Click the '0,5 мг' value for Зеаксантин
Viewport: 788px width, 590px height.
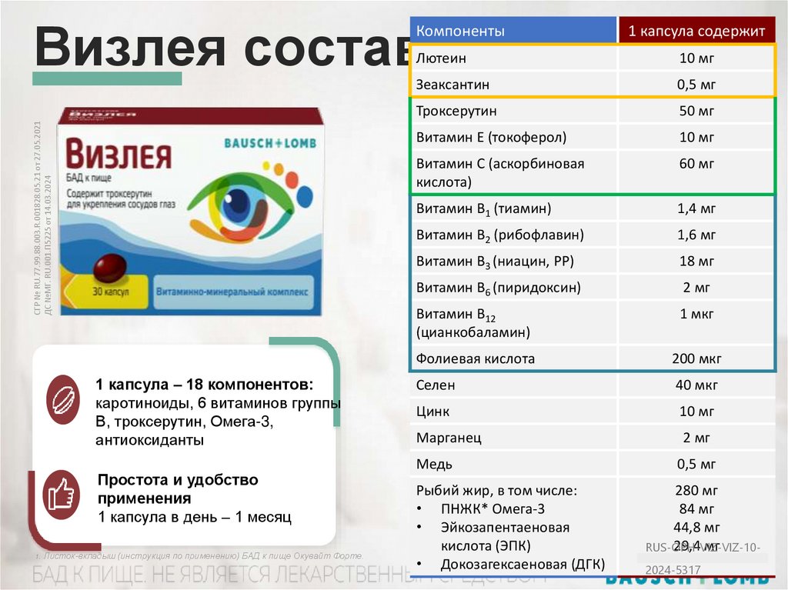click(696, 85)
